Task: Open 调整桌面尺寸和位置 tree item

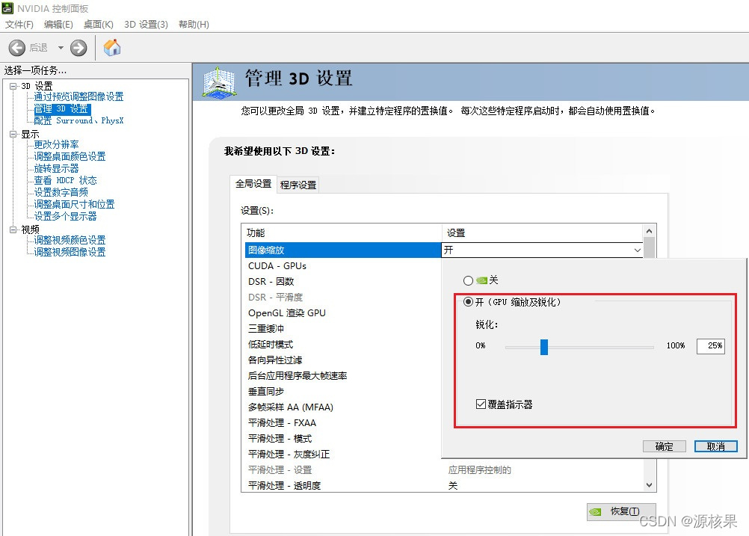Action: point(75,204)
